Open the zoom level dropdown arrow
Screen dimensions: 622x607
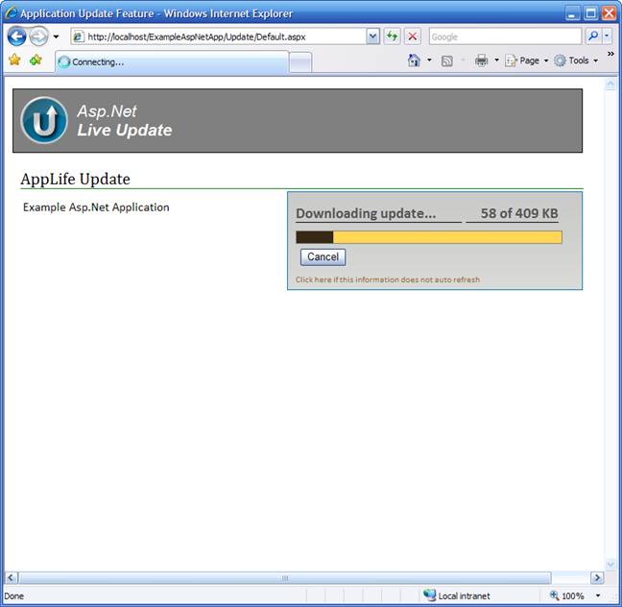point(598,595)
